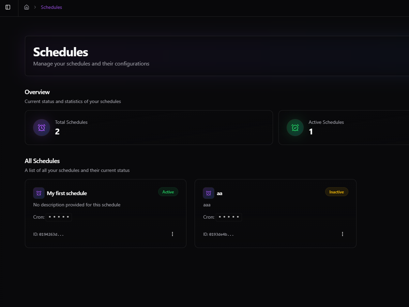Go to home via breadcrumb icon
The image size is (409, 307).
pyautogui.click(x=27, y=7)
